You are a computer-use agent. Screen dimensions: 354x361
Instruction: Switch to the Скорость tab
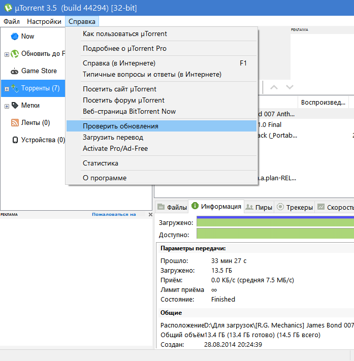334,207
